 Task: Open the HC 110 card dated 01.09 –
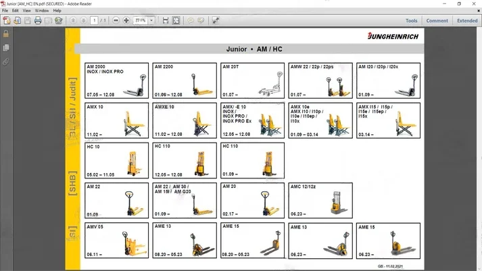252,160
